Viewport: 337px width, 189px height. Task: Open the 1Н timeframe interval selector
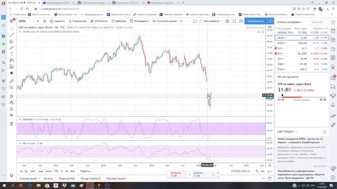pyautogui.click(x=37, y=21)
